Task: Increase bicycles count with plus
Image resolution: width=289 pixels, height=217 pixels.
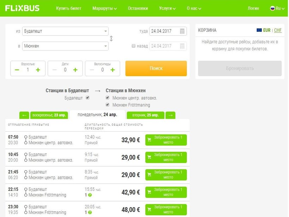Action: 113,70
